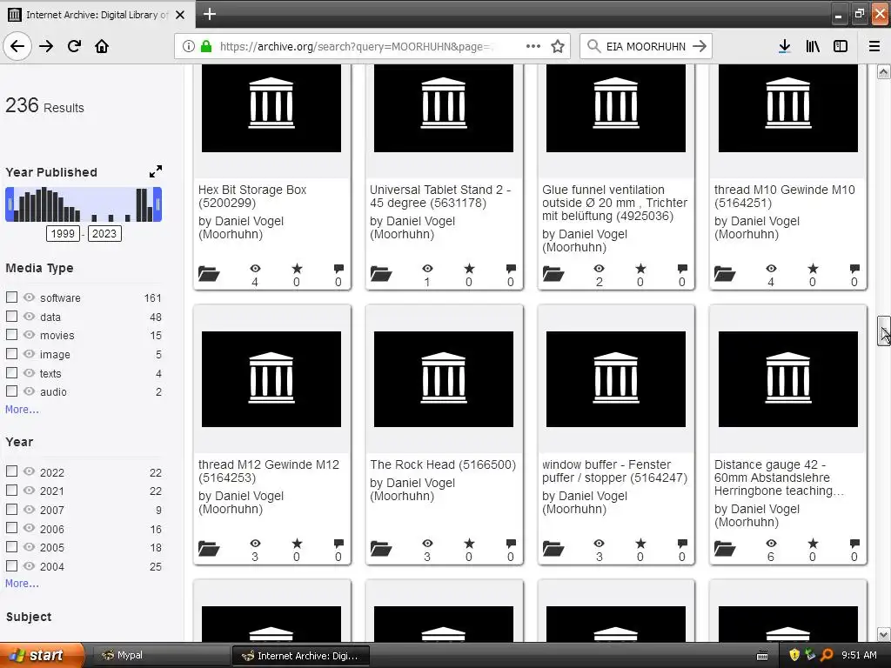Open the downloads panel
Image resolution: width=891 pixels, height=668 pixels.
[785, 46]
